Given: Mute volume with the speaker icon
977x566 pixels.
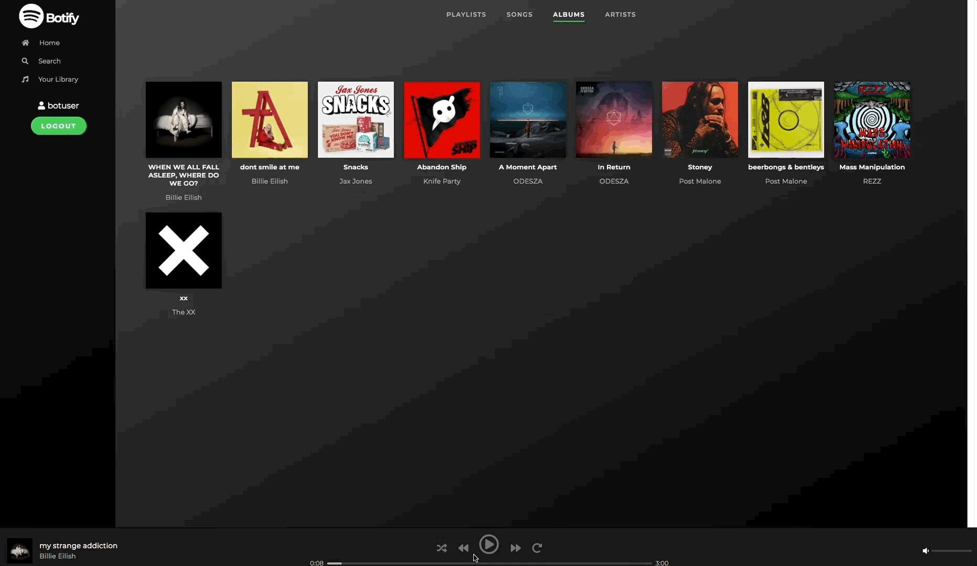Looking at the screenshot, I should tap(926, 551).
